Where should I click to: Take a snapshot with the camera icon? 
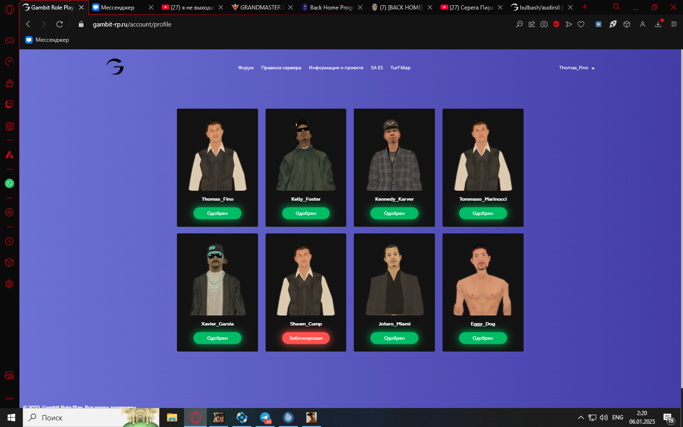pyautogui.click(x=544, y=24)
